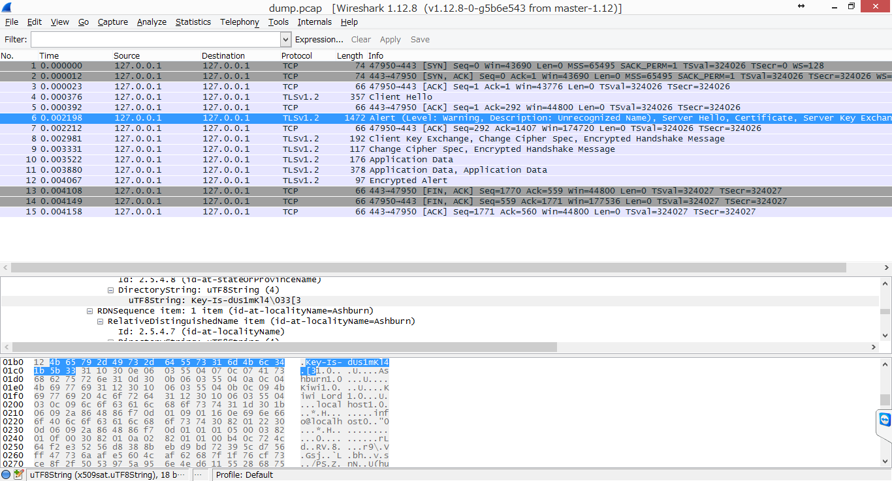Collapse the DirectoryString uTF8String tree node

(112, 290)
